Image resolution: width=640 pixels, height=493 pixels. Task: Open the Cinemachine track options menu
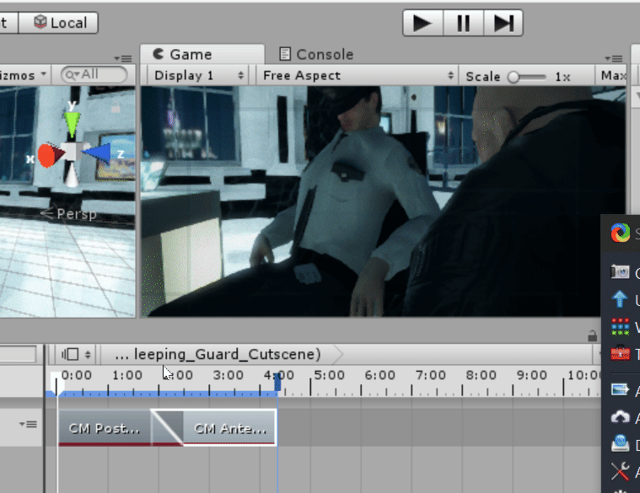28,425
